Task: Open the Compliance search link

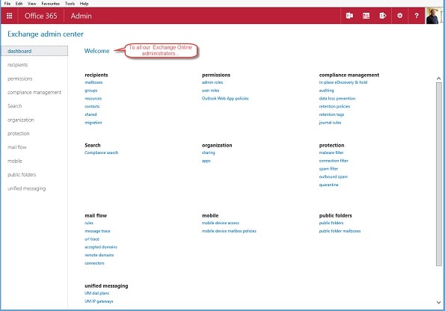Action: point(101,153)
